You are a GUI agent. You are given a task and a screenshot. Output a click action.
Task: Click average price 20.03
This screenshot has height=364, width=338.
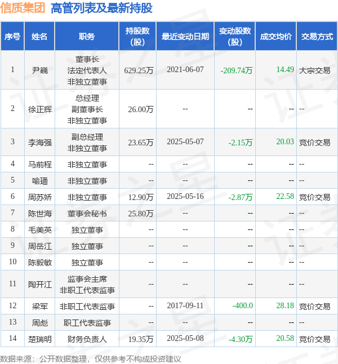285,141
